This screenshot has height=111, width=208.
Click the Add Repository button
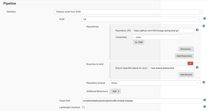coord(184,56)
